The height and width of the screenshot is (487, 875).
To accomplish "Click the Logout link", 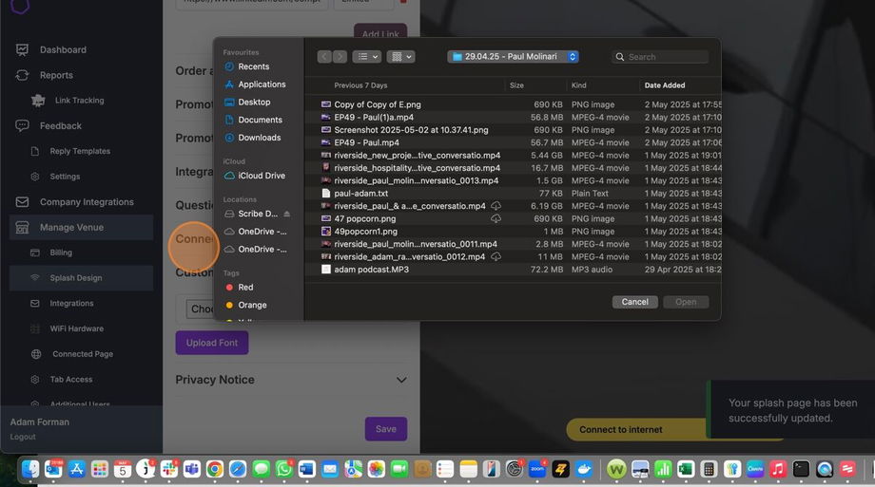I will [x=23, y=437].
